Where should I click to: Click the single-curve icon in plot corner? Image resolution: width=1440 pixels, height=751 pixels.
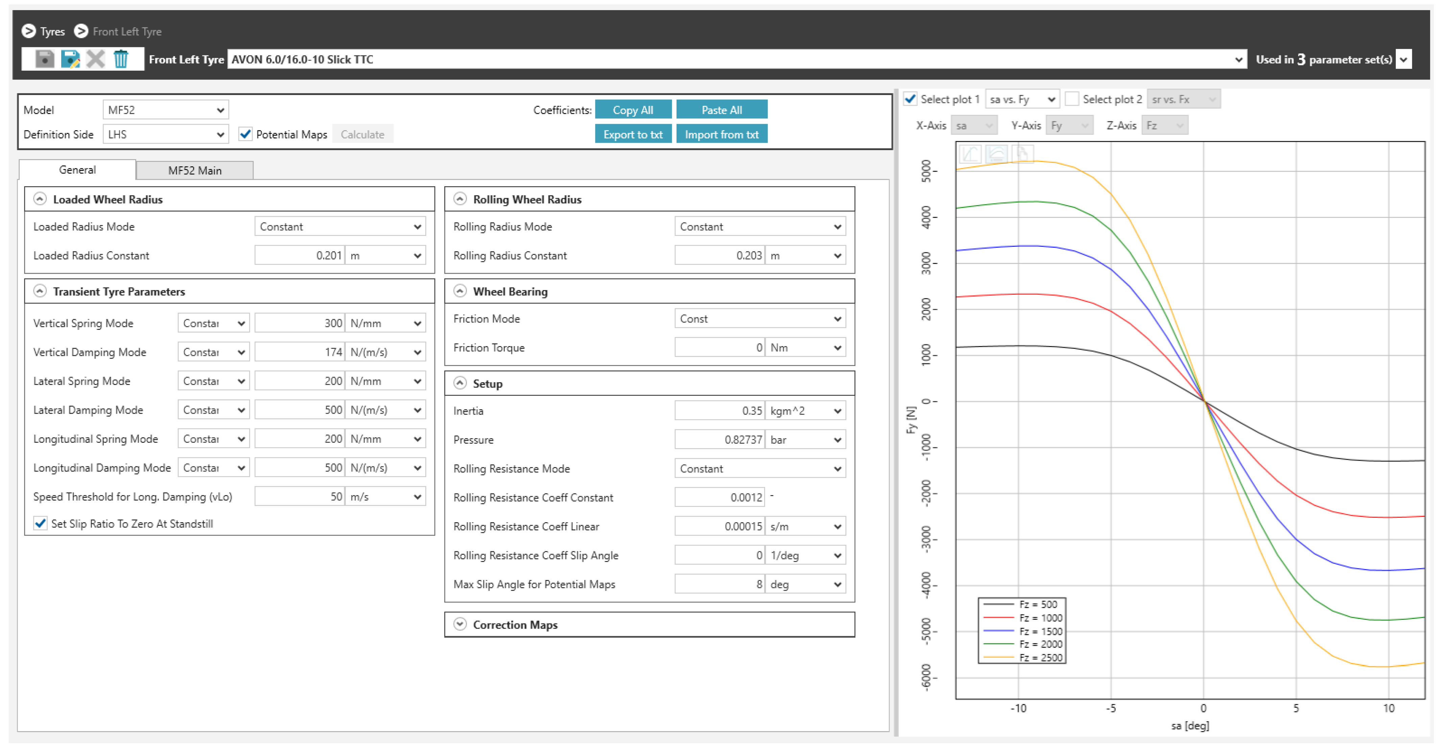(970, 154)
